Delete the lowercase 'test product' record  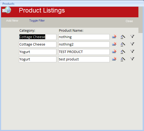pos(114,59)
